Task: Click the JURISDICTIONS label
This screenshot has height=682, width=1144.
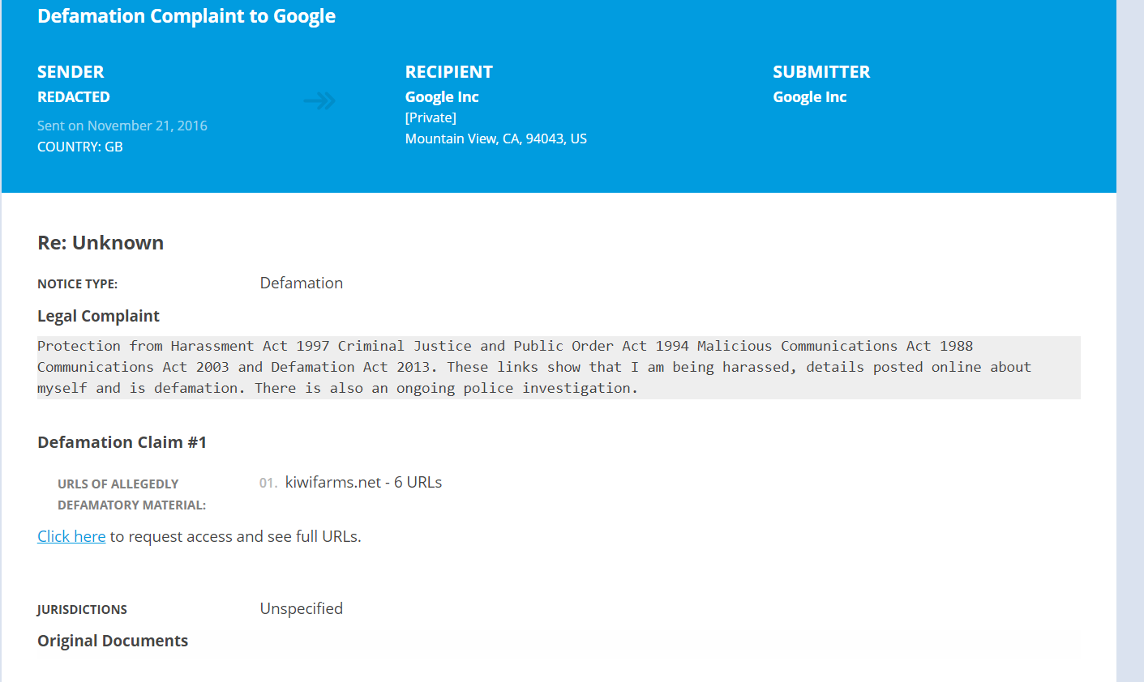Action: tap(82, 610)
